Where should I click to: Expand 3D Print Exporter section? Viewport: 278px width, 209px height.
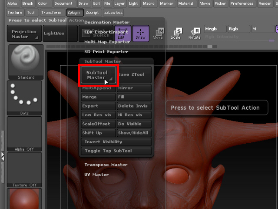(x=106, y=52)
